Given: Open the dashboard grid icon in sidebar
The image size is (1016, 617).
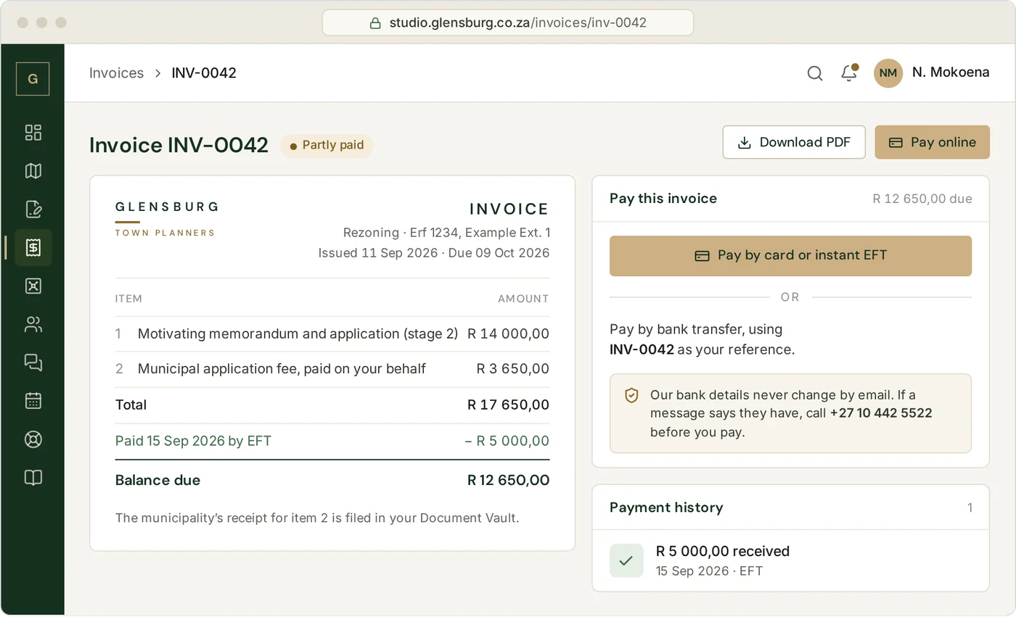Looking at the screenshot, I should pyautogui.click(x=33, y=132).
